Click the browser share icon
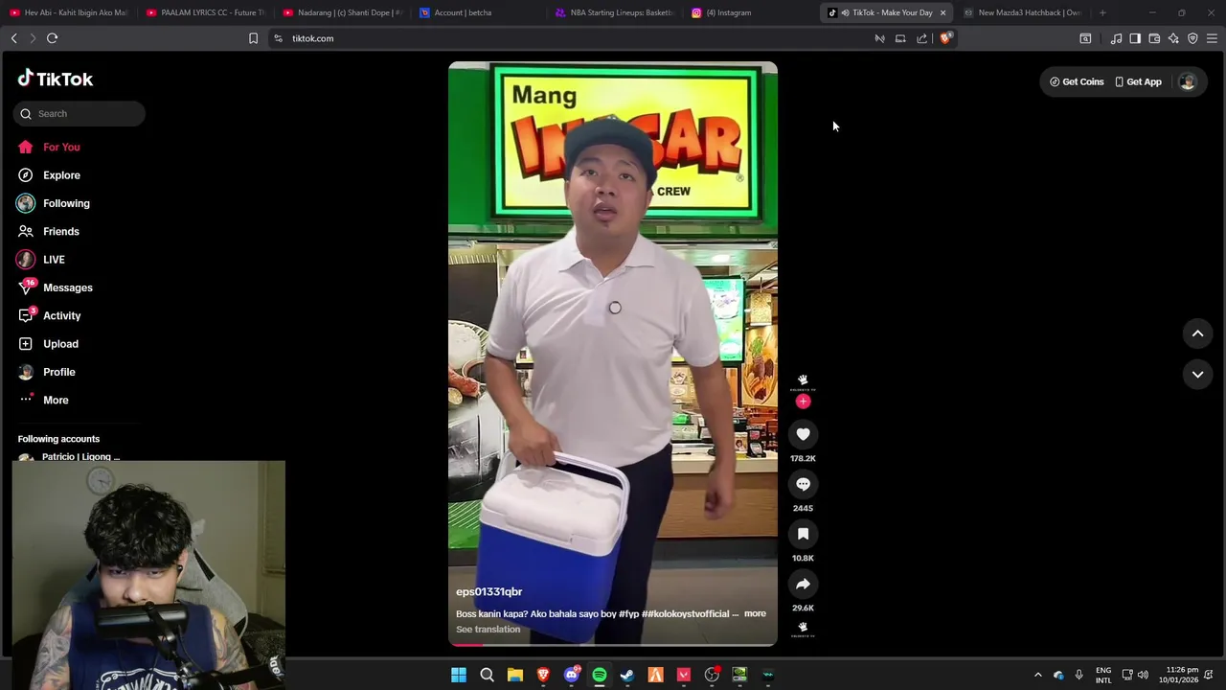The width and height of the screenshot is (1226, 690). click(921, 38)
